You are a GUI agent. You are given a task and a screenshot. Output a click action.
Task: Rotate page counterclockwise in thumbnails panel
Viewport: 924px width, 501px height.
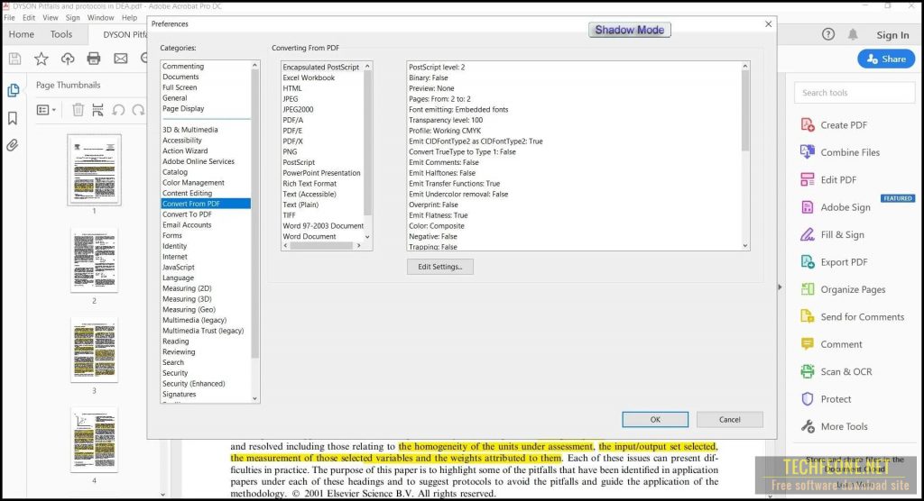[118, 110]
